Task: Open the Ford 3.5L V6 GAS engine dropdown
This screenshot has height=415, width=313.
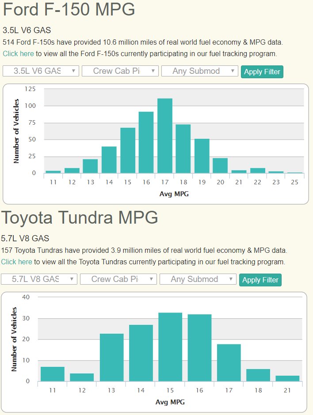Action: click(41, 71)
